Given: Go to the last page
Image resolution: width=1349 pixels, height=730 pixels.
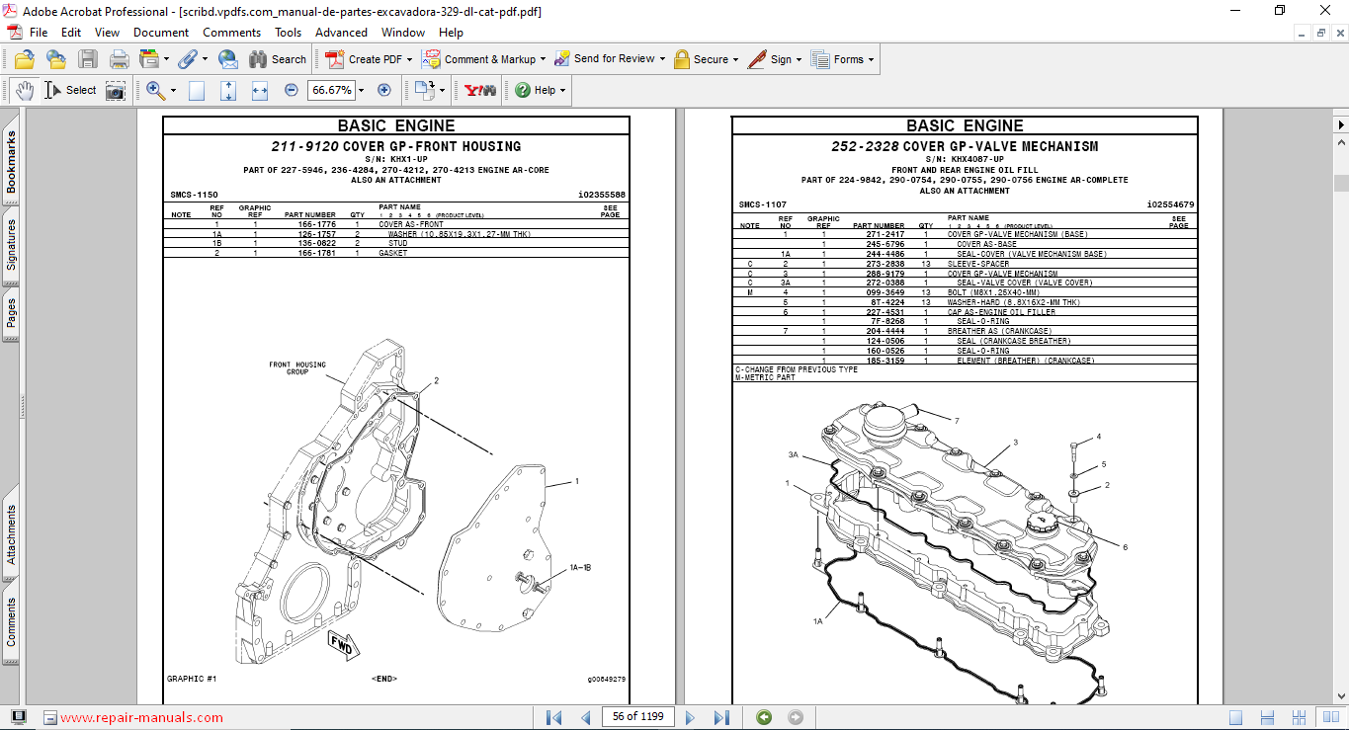Looking at the screenshot, I should (721, 717).
